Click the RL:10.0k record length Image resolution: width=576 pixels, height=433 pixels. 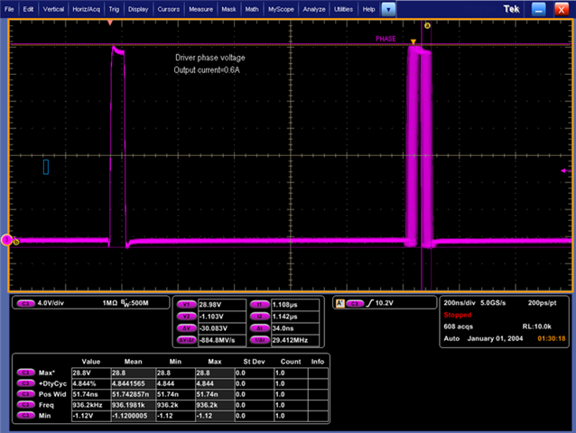click(537, 327)
